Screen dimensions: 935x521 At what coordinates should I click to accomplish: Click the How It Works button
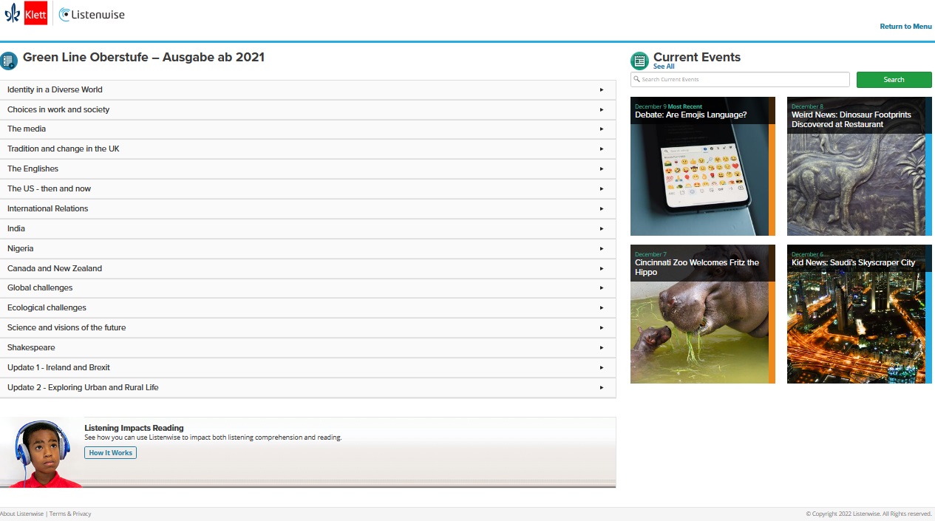(x=110, y=452)
